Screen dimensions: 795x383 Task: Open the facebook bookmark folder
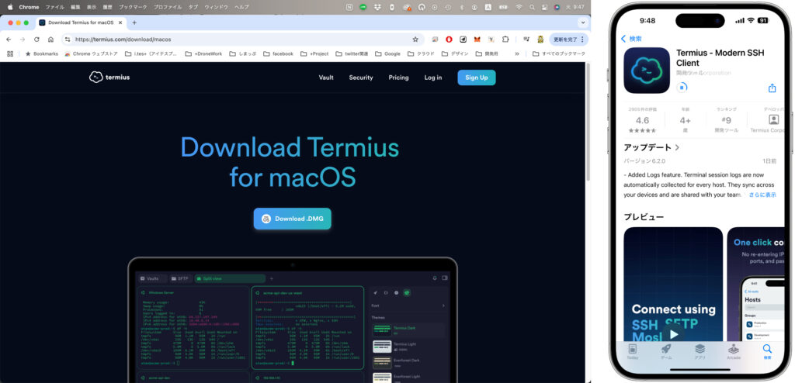pos(278,53)
